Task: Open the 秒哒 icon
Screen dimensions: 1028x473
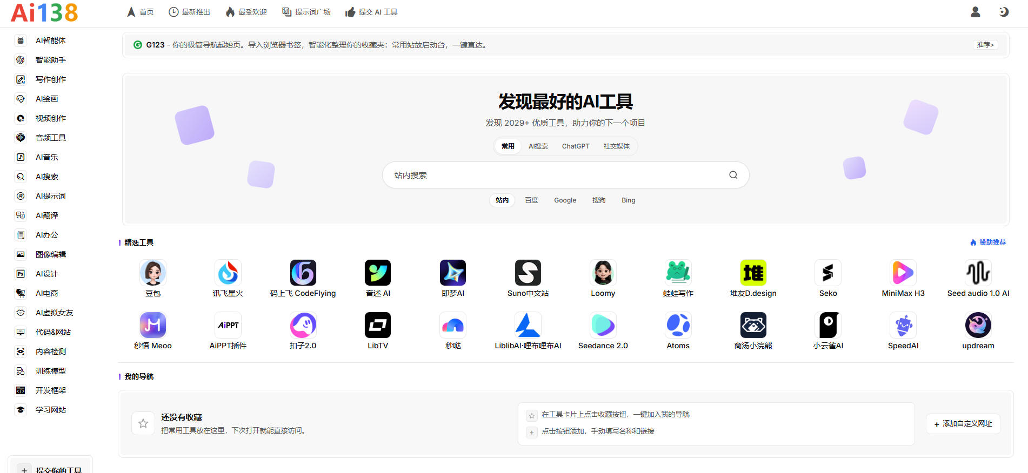Action: (453, 325)
